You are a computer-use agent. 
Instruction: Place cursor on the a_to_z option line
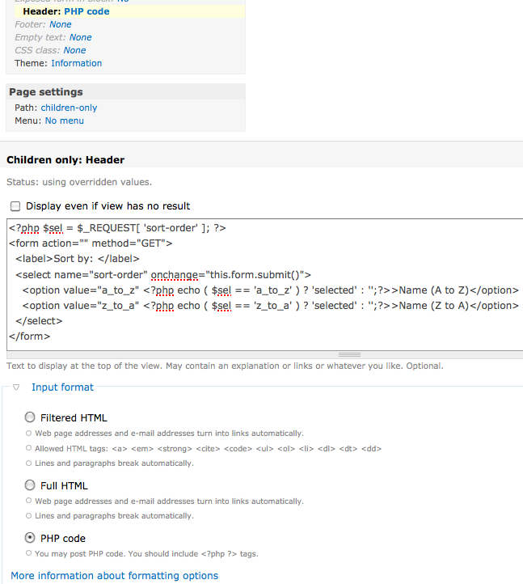(x=270, y=290)
